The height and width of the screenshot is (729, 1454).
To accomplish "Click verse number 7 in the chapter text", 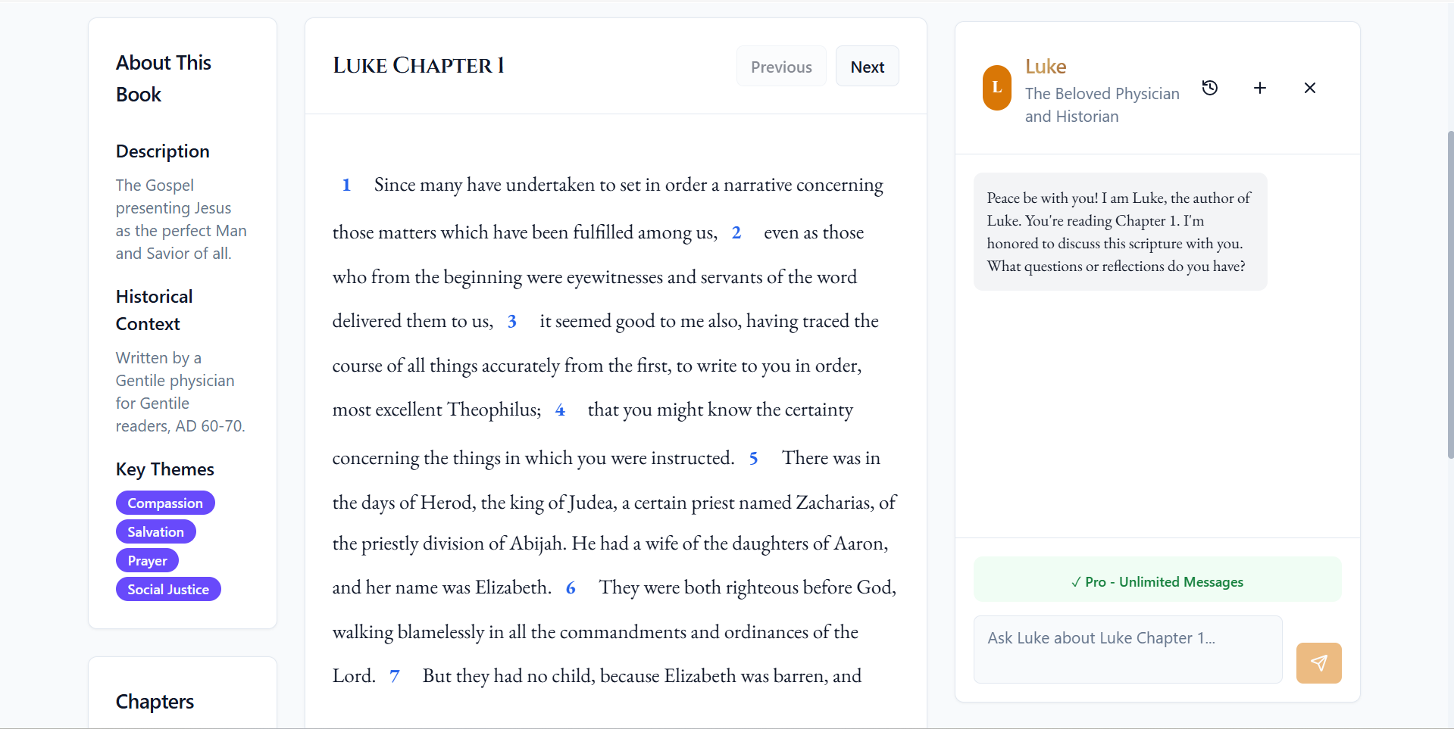I will 395,676.
